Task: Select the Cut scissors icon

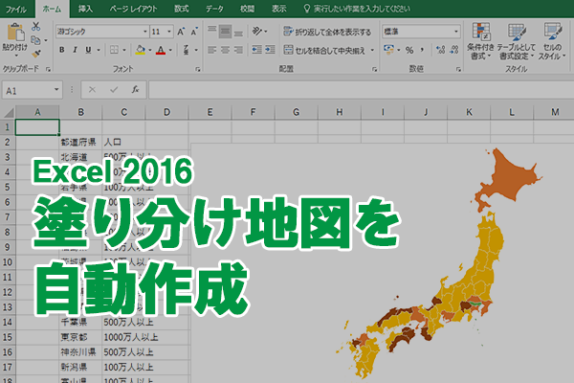Action: click(x=35, y=27)
